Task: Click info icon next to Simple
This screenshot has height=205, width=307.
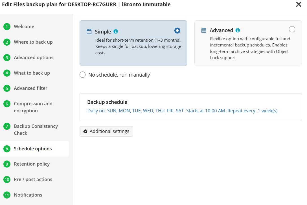Action: click(116, 32)
